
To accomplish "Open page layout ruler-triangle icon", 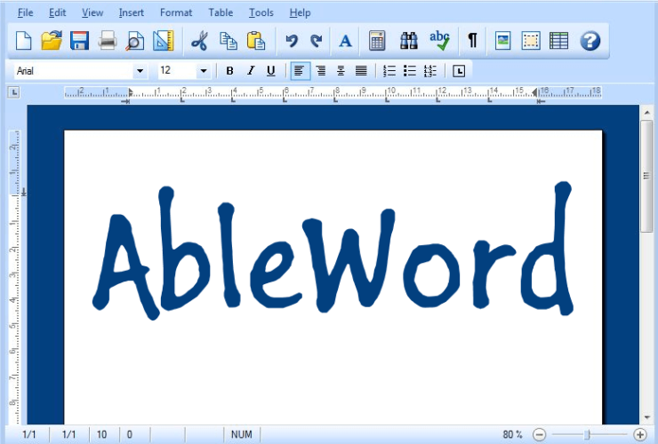I will pos(164,41).
